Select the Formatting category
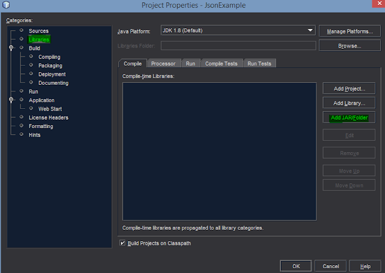The image size is (385, 273). tap(41, 126)
